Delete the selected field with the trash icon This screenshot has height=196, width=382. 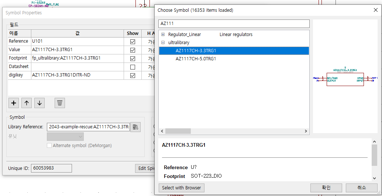click(x=60, y=103)
